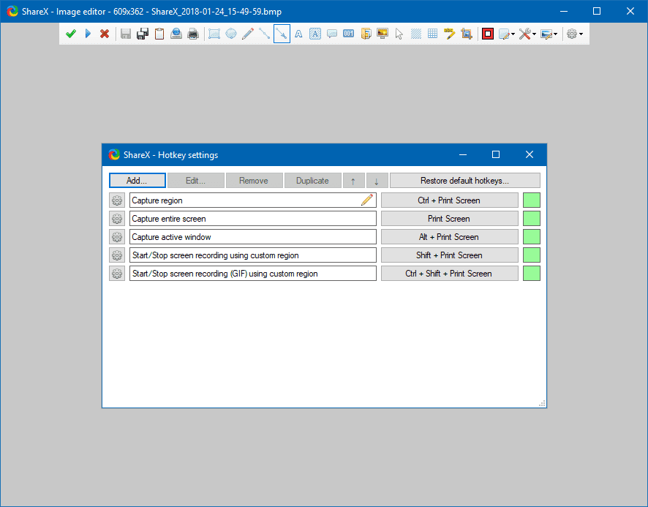648x507 pixels.
Task: Select the Pixelate grid tool
Action: point(433,34)
